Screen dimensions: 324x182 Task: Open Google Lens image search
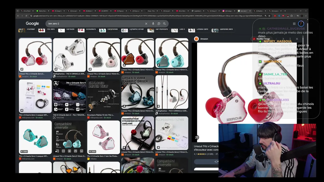159,24
